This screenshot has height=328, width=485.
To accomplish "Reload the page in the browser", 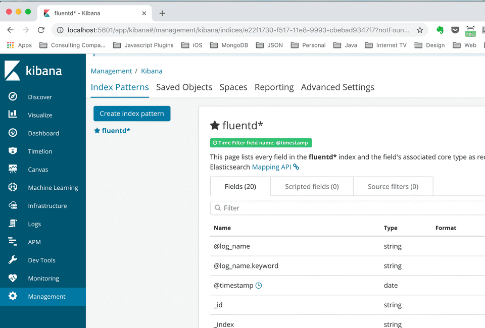I will (x=41, y=30).
